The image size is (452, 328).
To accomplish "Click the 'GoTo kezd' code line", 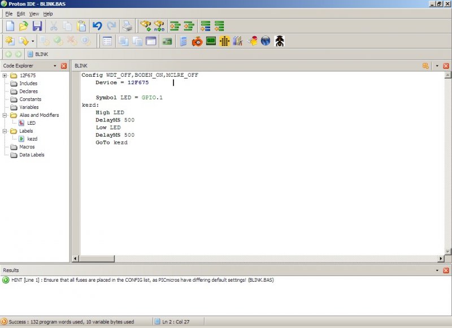I will click(x=111, y=142).
